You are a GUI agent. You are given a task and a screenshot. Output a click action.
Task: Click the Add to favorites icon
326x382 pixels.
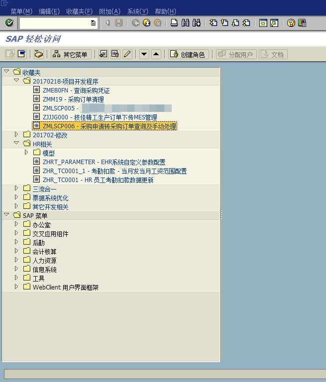coord(104,54)
